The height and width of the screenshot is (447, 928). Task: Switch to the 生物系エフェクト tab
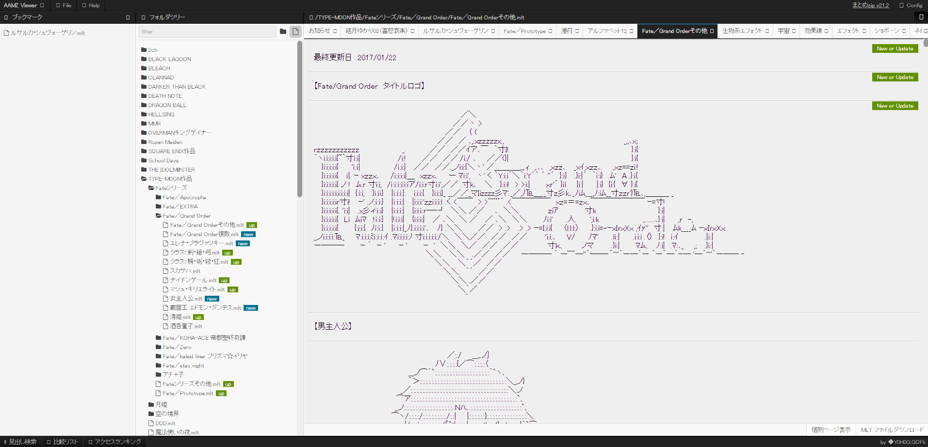coord(742,31)
